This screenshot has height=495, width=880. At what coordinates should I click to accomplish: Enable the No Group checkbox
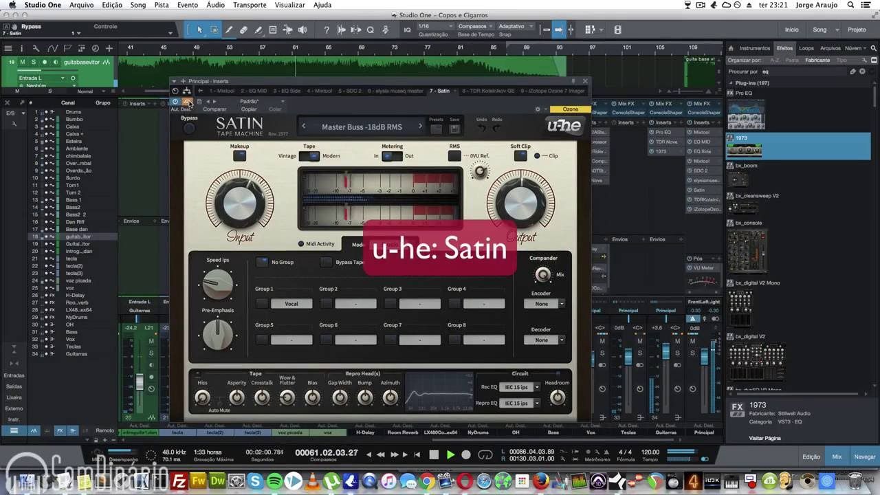click(x=262, y=262)
